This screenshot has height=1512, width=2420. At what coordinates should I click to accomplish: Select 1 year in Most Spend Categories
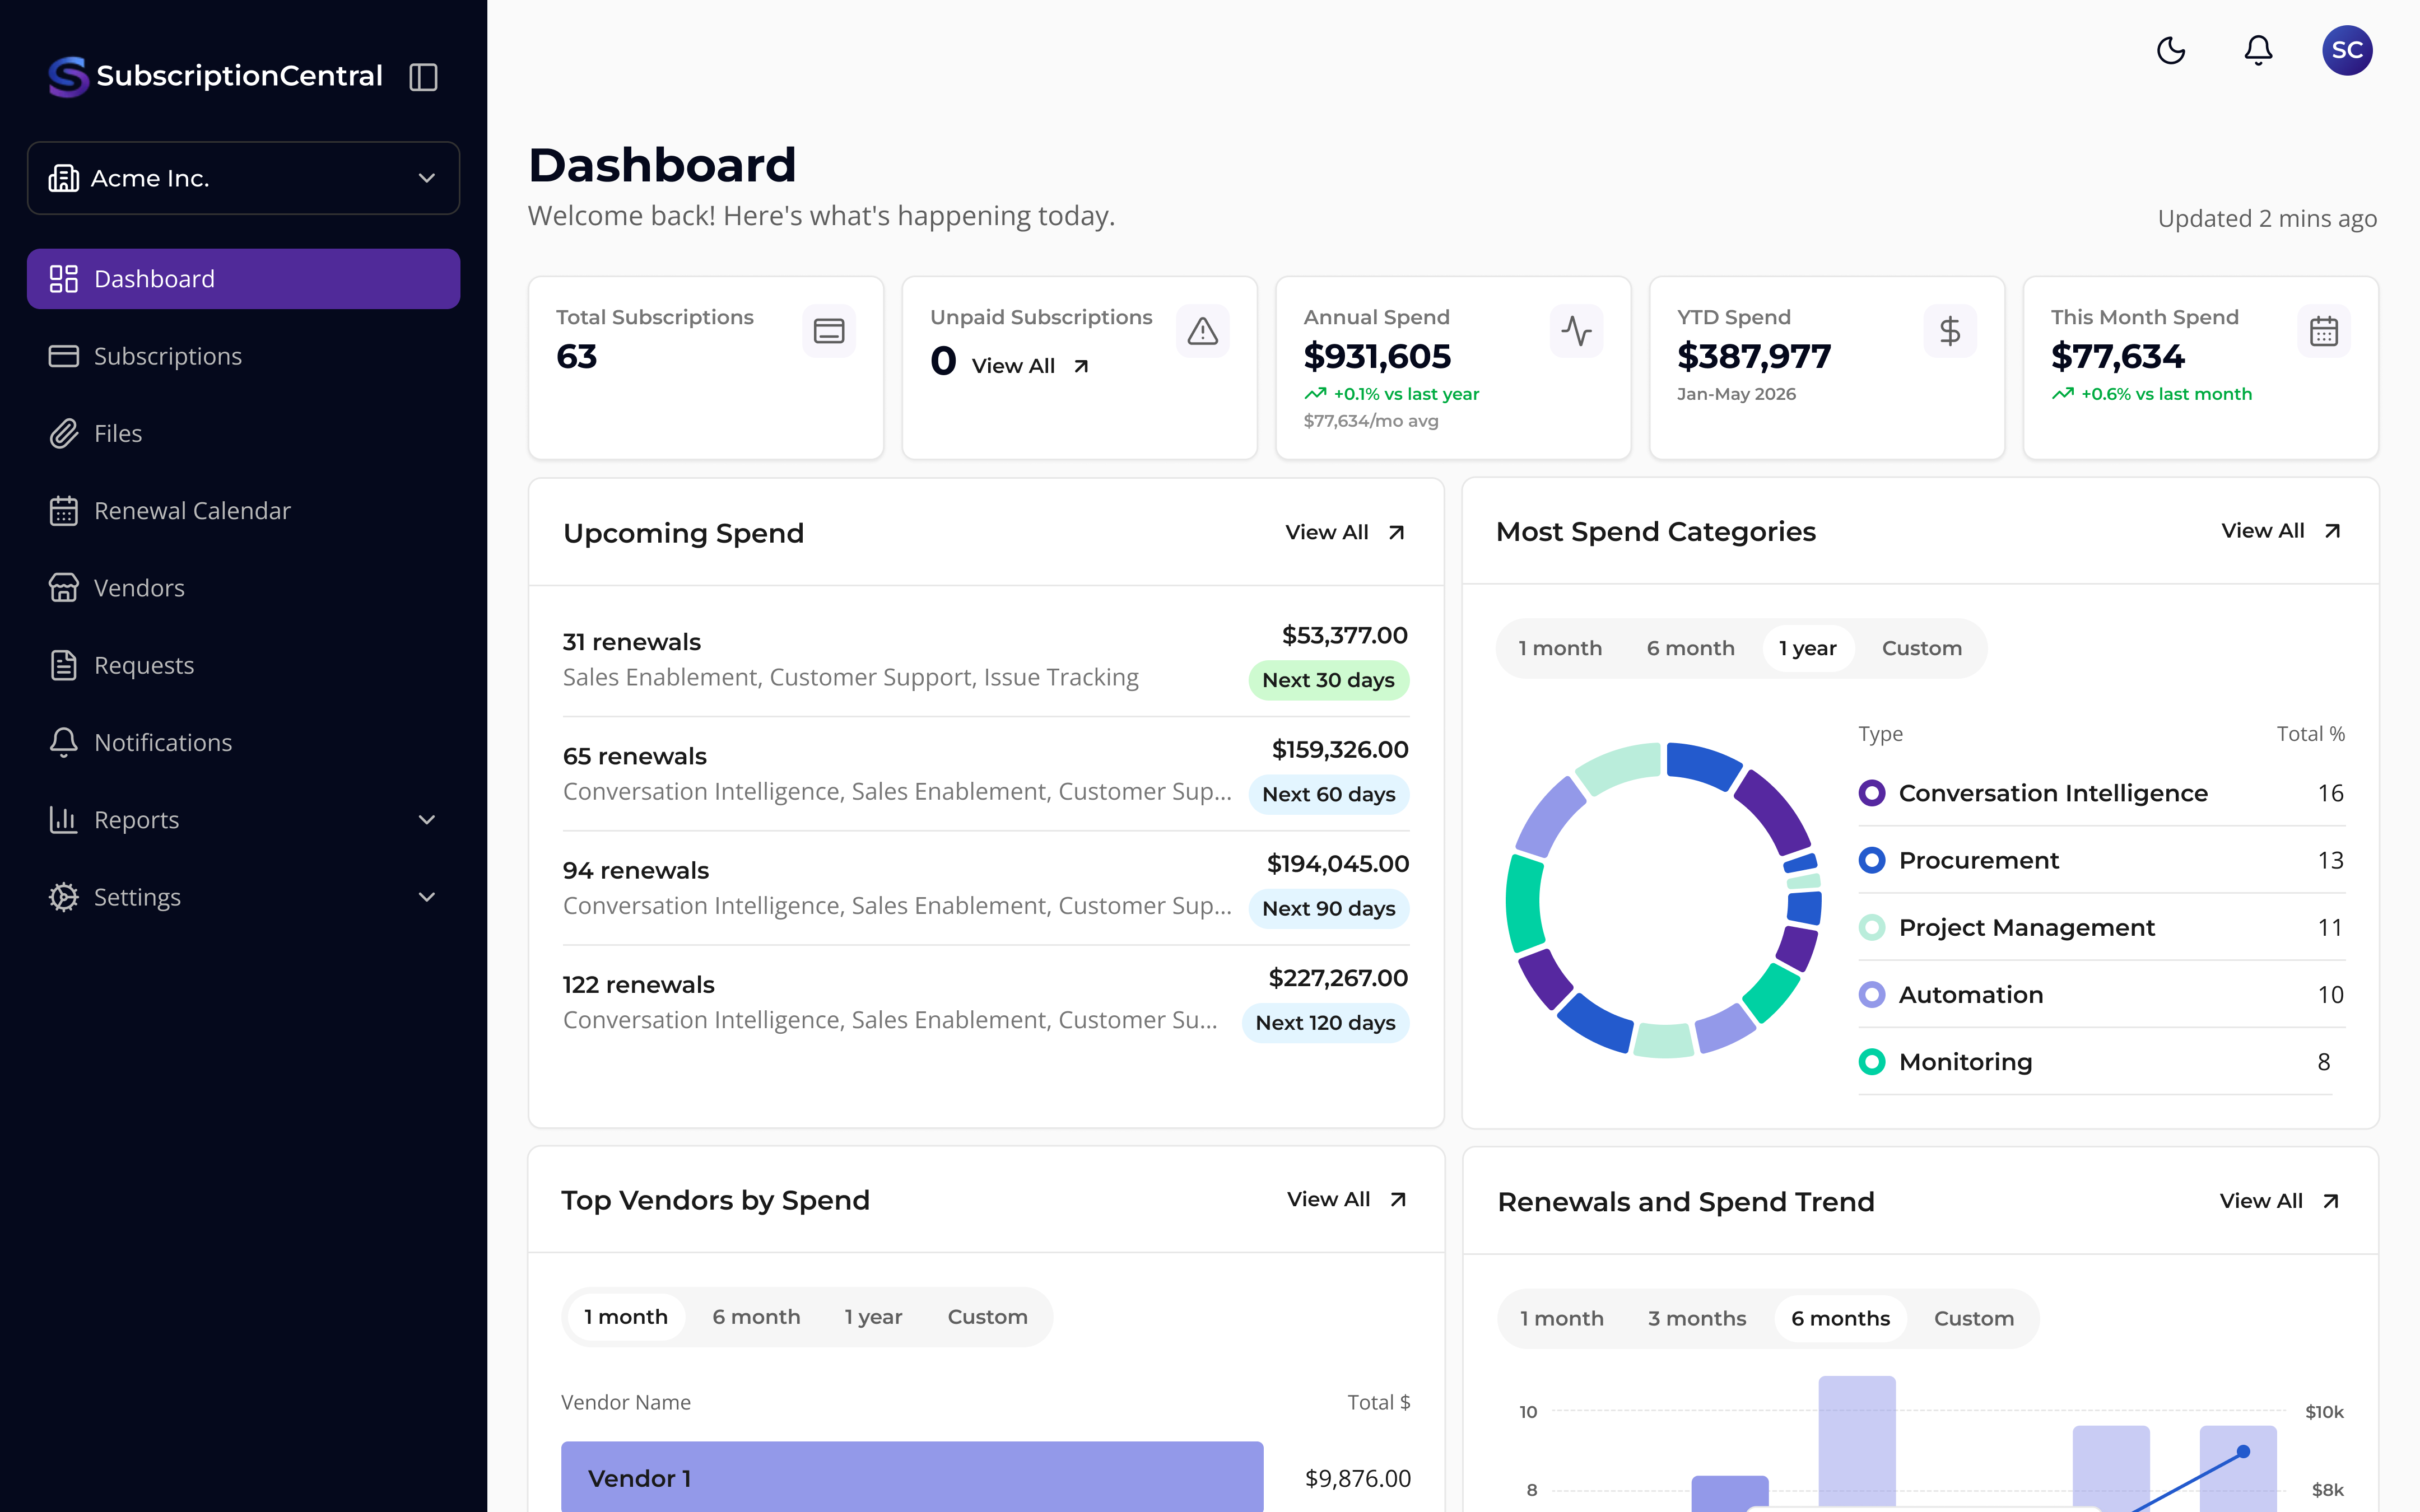tap(1807, 648)
